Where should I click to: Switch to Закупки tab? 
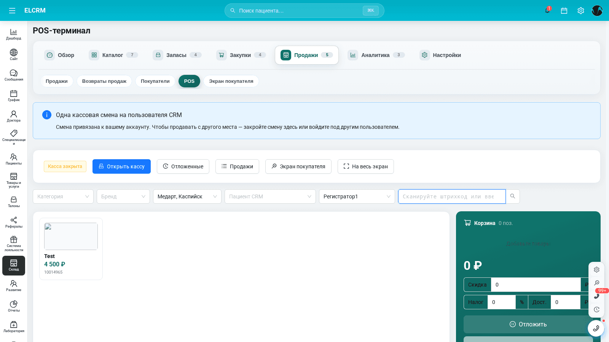241,55
